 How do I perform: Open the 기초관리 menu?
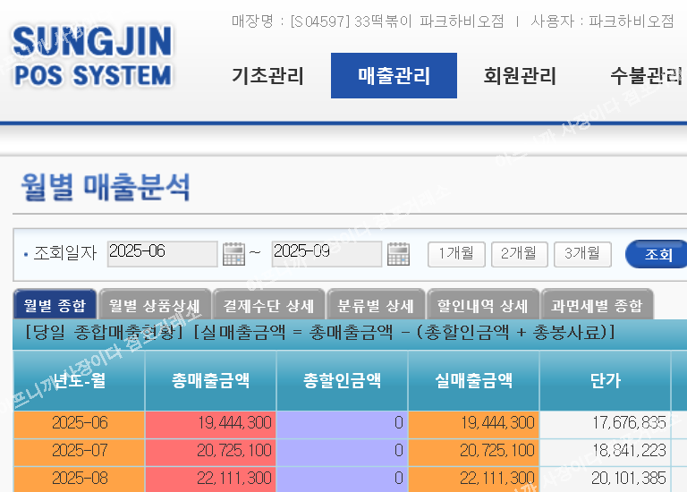(x=267, y=76)
